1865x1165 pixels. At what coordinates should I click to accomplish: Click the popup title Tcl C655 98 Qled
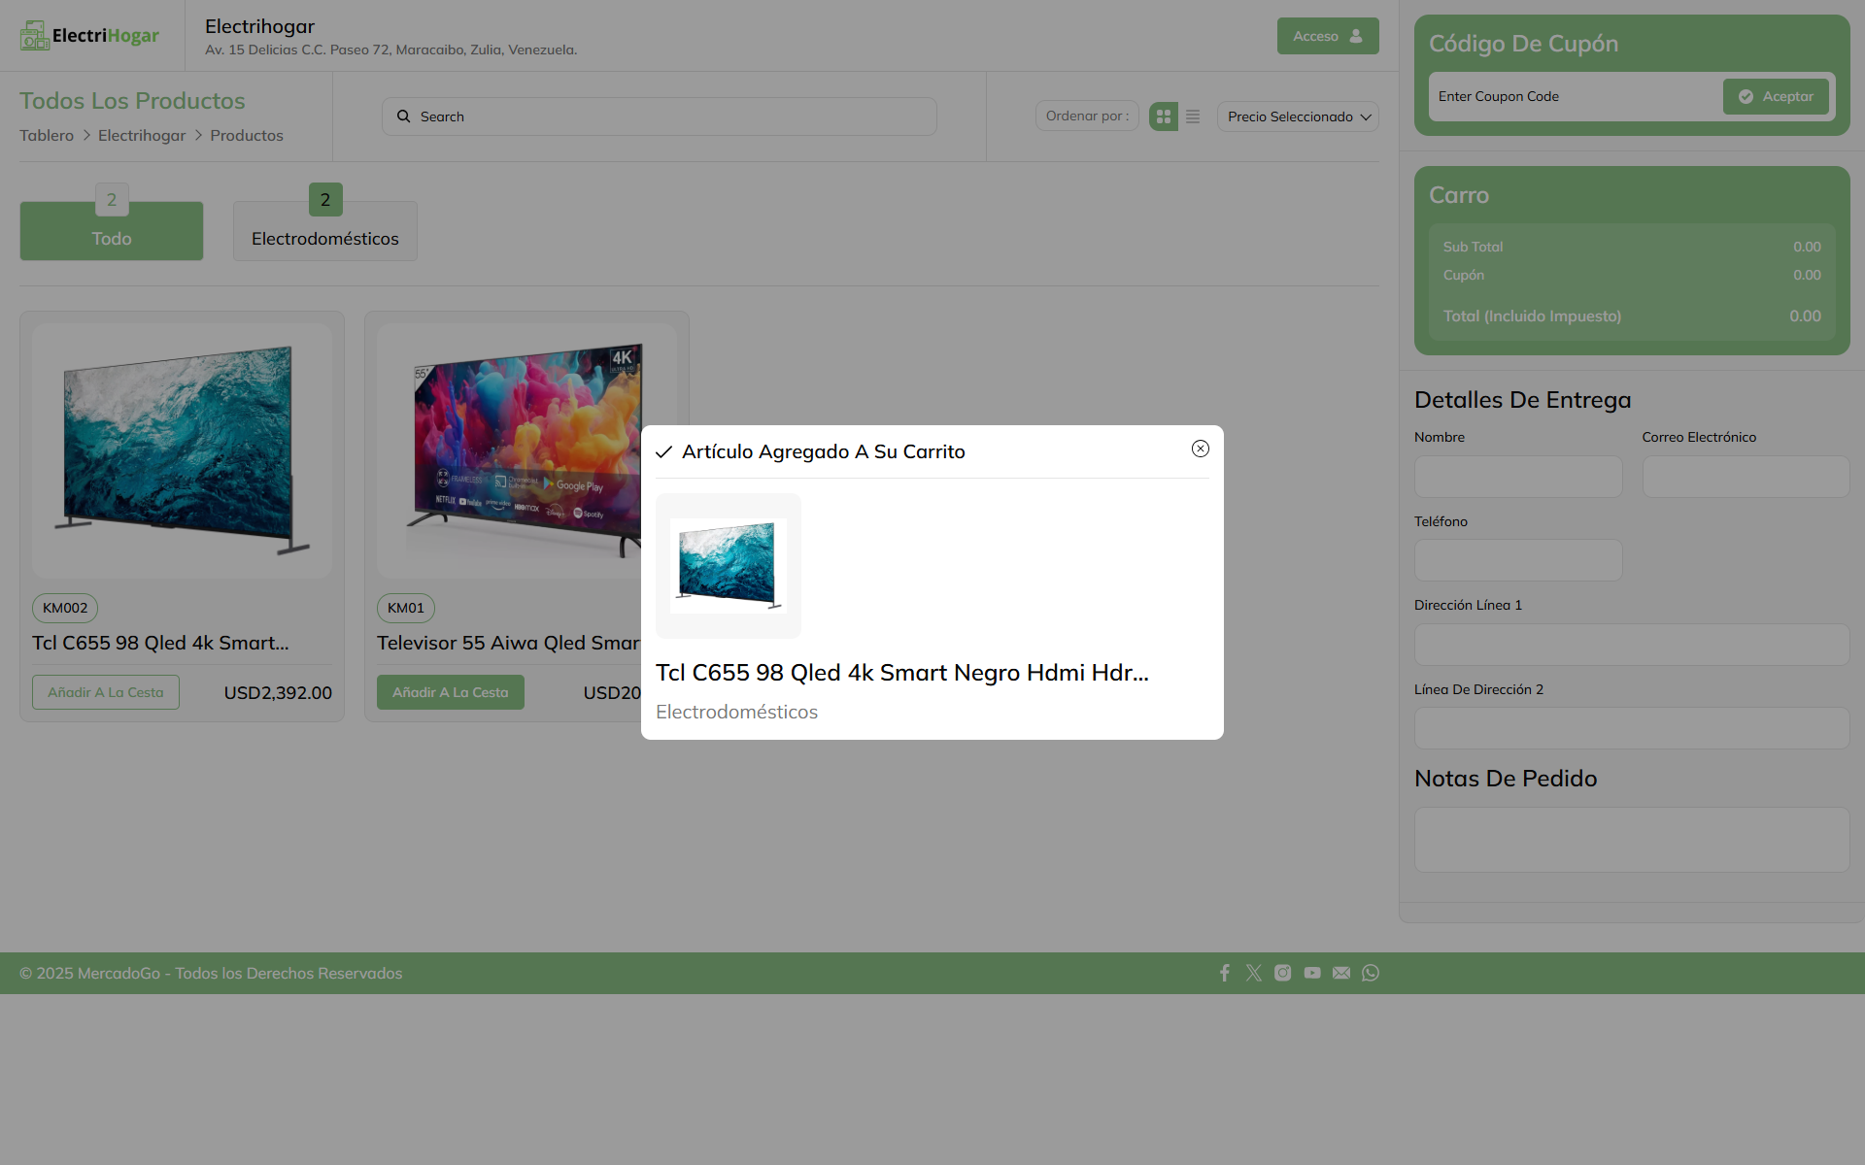coord(902,673)
